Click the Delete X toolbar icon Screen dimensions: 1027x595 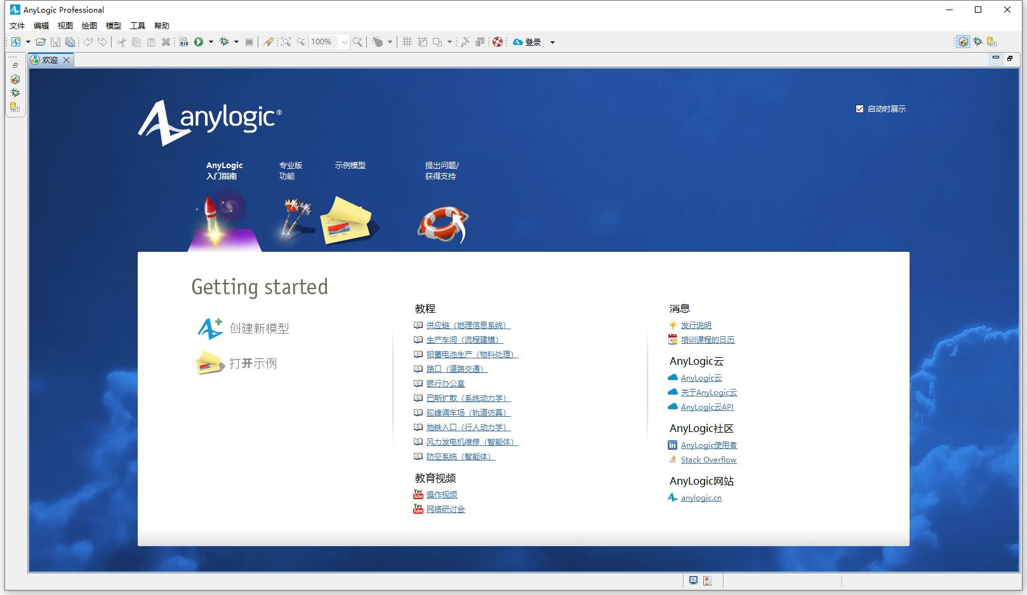click(x=166, y=42)
